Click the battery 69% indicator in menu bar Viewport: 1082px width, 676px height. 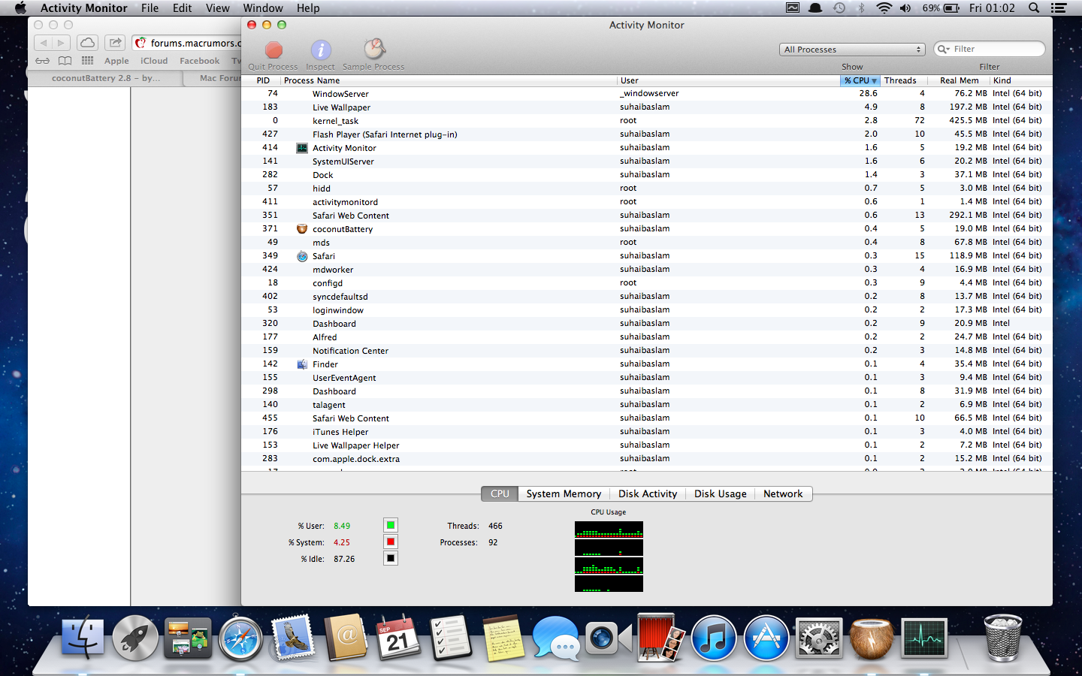941,8
